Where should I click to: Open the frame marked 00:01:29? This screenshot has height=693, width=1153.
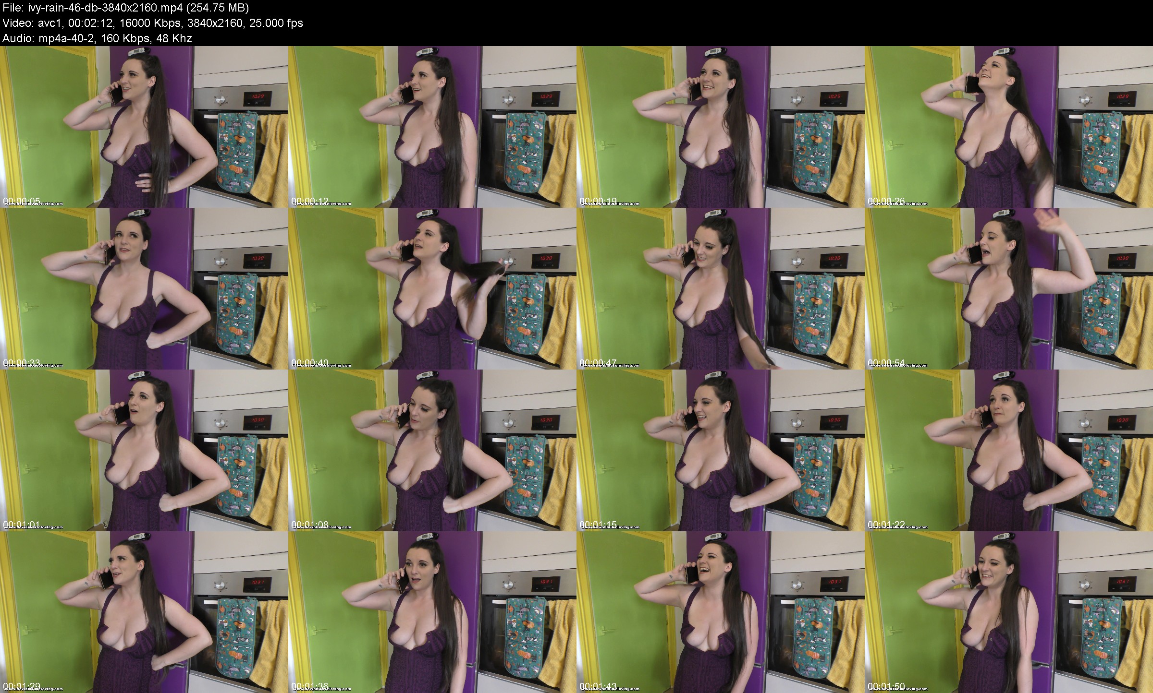coord(144,612)
